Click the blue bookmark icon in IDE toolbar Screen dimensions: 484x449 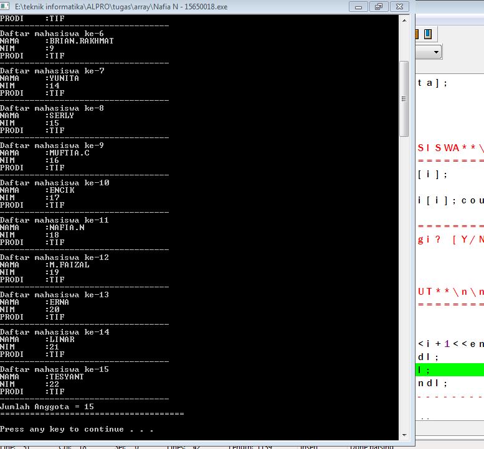[x=428, y=34]
